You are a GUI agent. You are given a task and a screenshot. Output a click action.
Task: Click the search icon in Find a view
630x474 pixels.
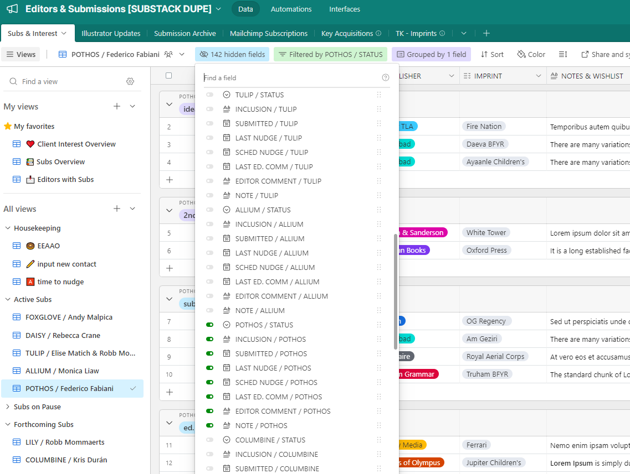13,81
